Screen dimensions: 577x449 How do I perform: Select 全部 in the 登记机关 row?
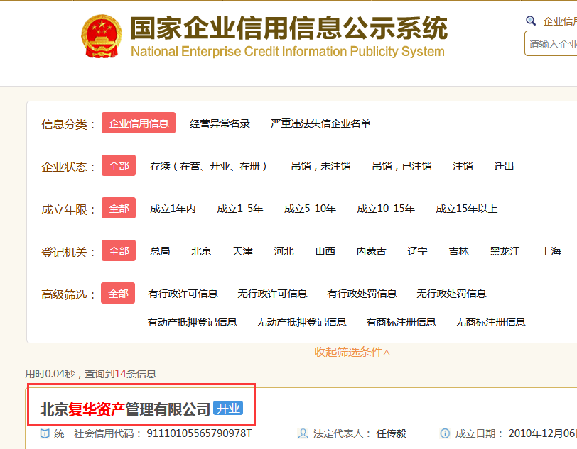119,251
